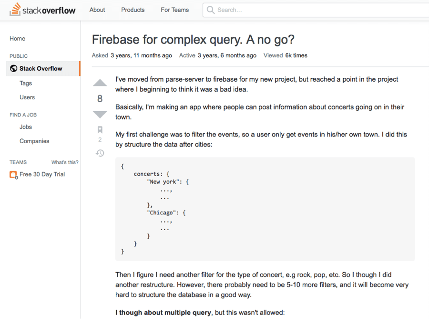Click 'Viewed 6k times' text
The image size is (429, 319).
point(286,55)
